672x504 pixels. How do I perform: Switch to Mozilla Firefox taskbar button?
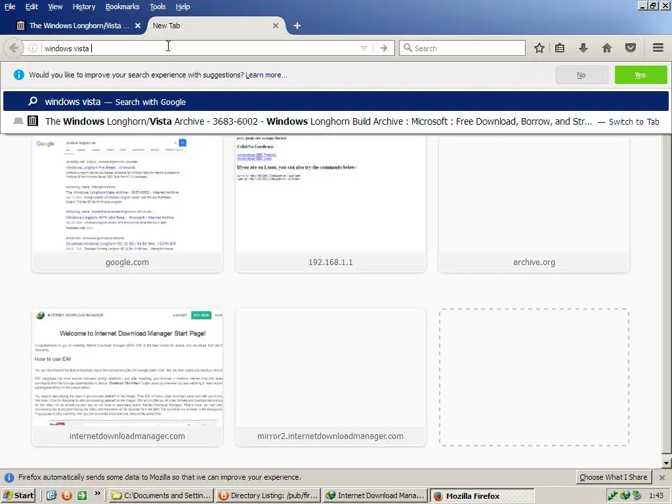pos(482,495)
